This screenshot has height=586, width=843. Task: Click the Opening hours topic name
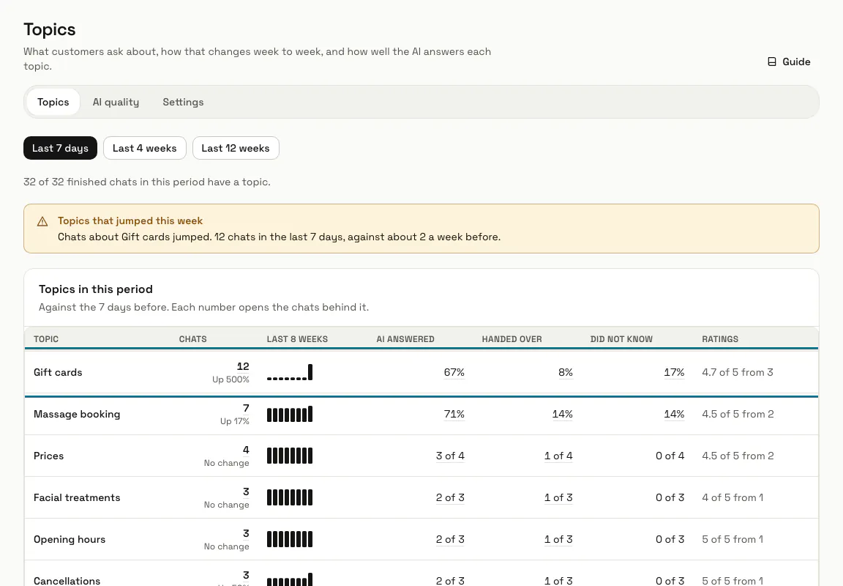[x=70, y=539]
